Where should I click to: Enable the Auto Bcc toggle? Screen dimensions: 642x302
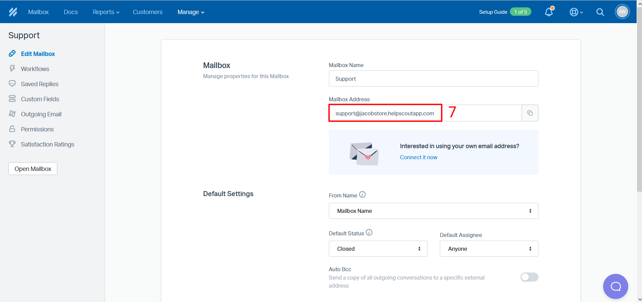coord(529,277)
